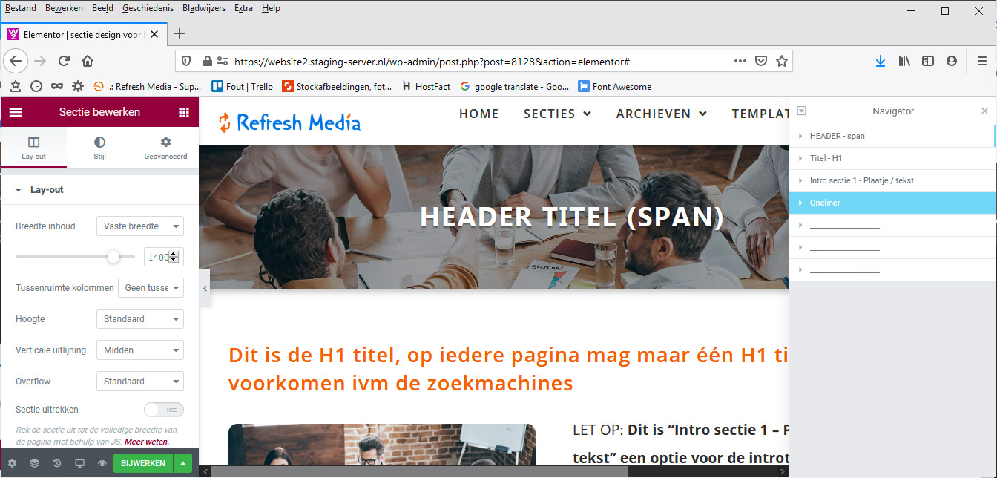Screen dimensions: 997x478
Task: Expand all Navigator items icon
Action: coord(801,111)
